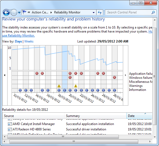Select the application failure icon for 22/05/2012
Viewport: 159px width, 146px height.
click(x=81, y=73)
